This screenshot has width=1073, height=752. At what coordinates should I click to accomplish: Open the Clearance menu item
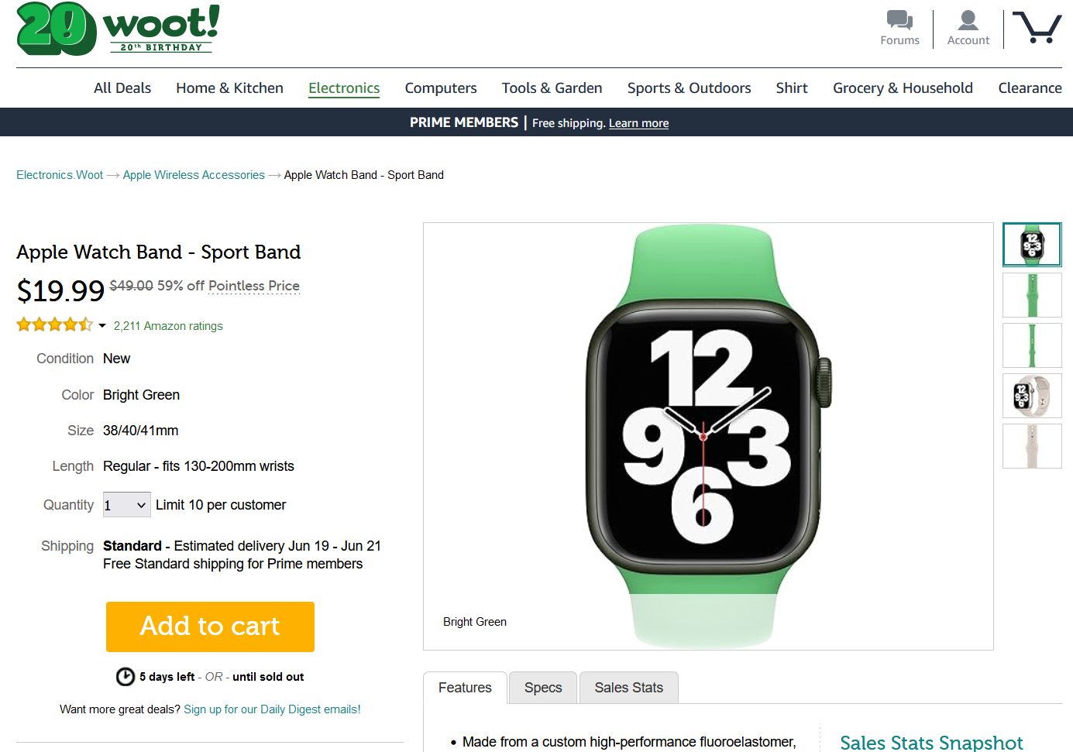pyautogui.click(x=1030, y=88)
